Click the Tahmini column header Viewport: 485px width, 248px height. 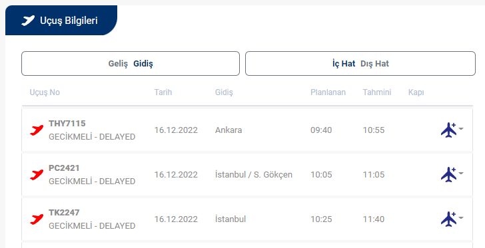(377, 92)
